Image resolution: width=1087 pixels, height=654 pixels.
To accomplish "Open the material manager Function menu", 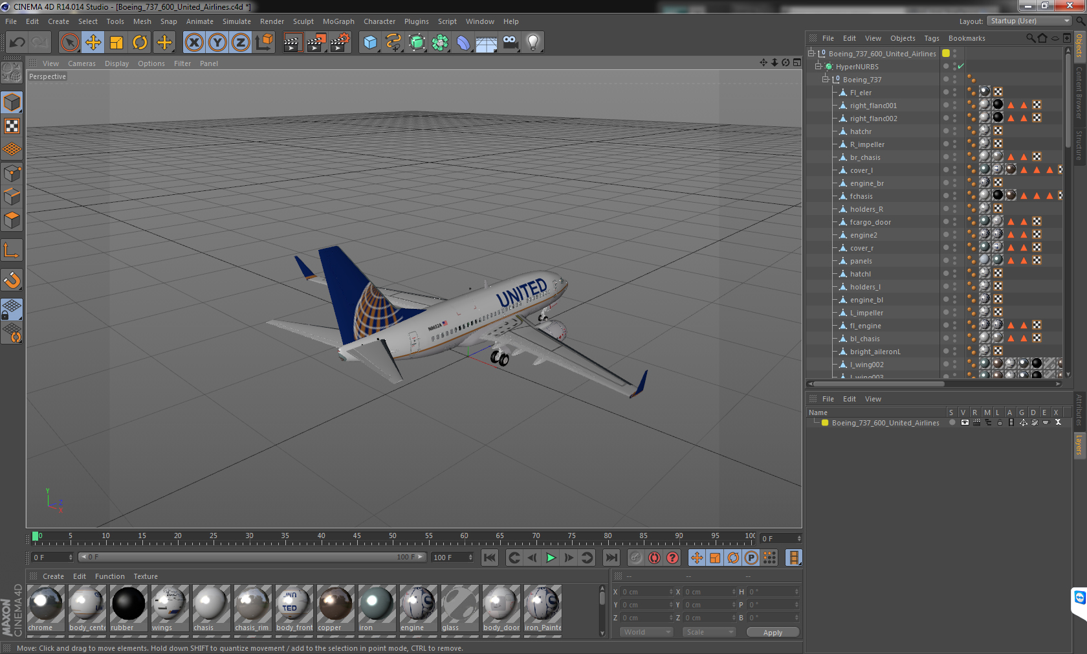I will coord(109,576).
